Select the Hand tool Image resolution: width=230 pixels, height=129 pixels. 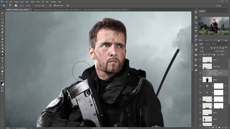click(2, 71)
